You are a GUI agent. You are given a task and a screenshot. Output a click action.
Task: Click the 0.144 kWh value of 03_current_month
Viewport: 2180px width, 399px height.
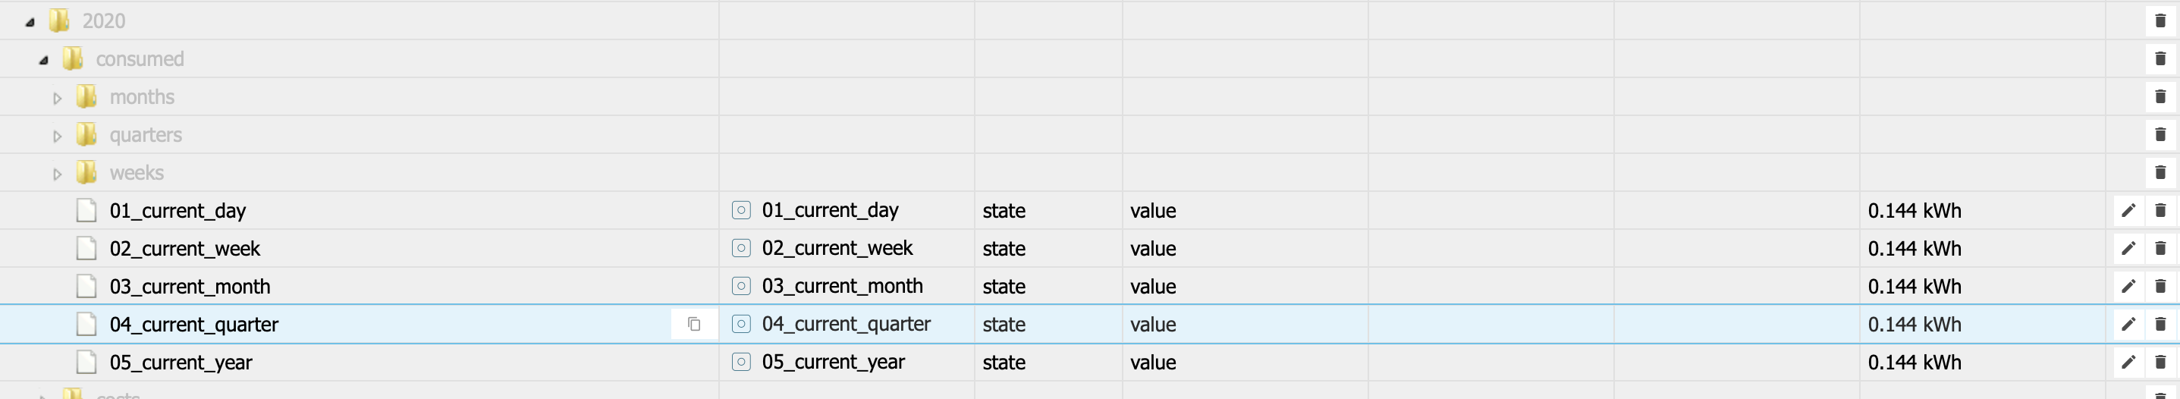point(1915,286)
